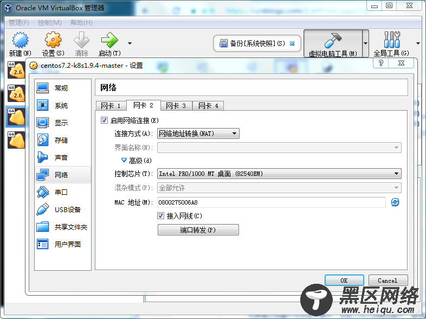Select the highlighted third VM in list
Screen dimensions: 426x319
tap(16, 117)
